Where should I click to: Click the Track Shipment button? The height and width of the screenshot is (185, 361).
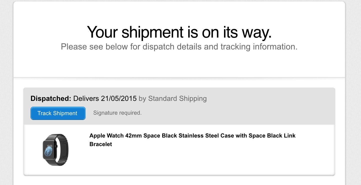click(58, 113)
